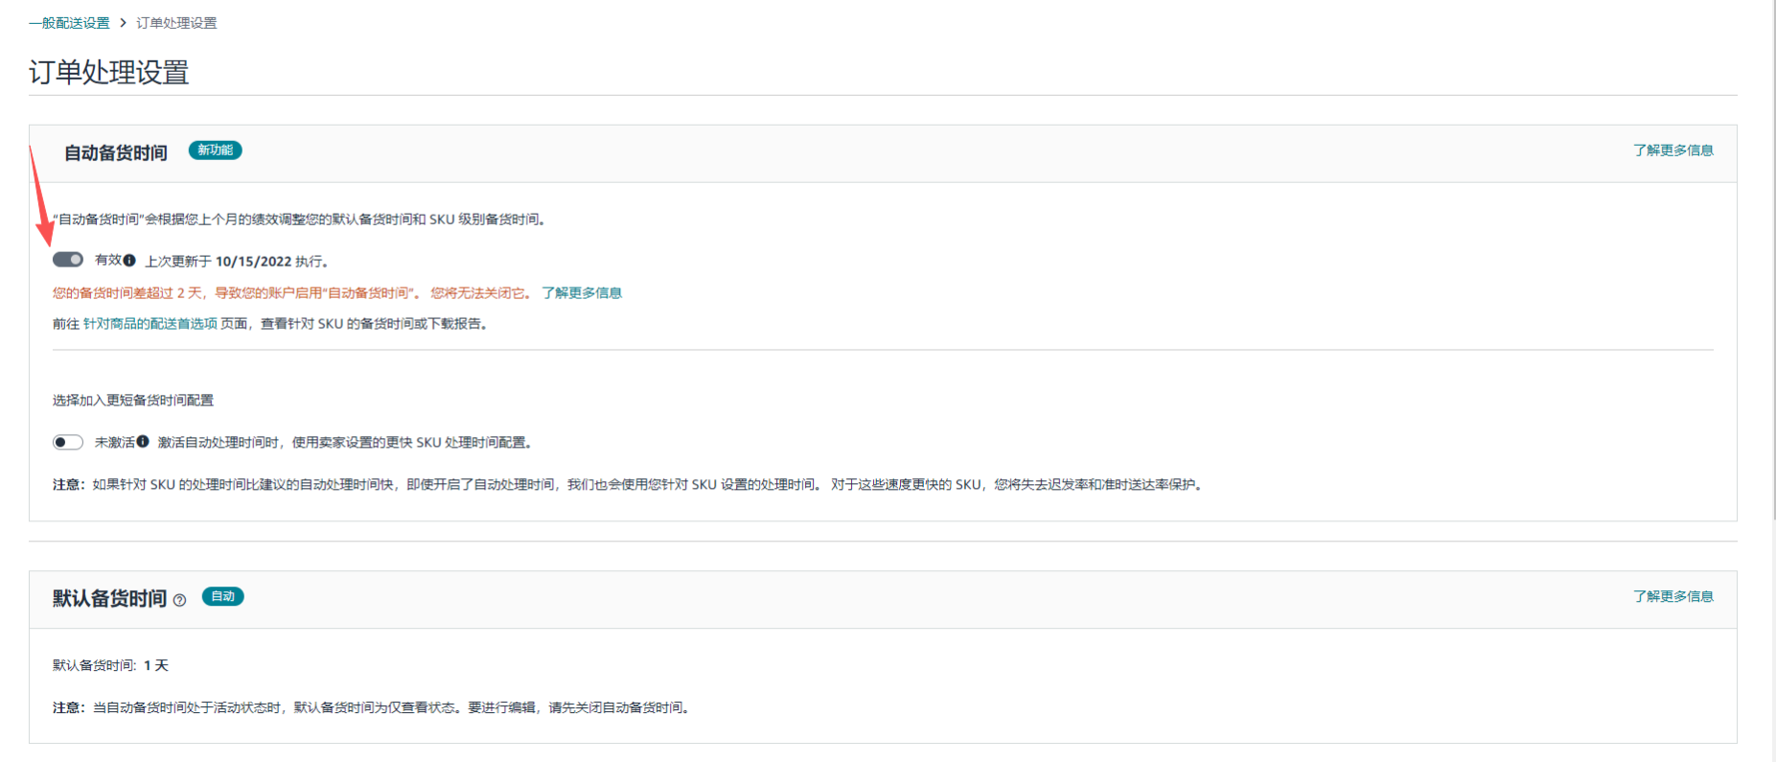Click the 新功能 badge
Viewport: 1776px width, 762px height.
215,150
